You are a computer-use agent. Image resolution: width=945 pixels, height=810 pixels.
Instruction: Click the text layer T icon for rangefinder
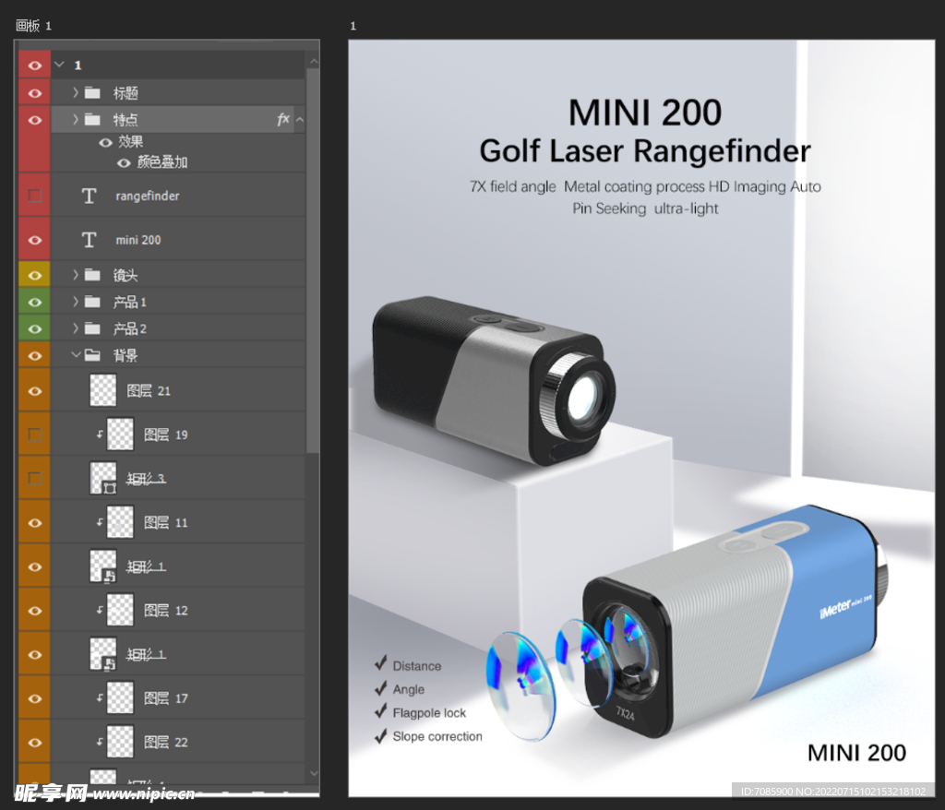click(x=89, y=196)
